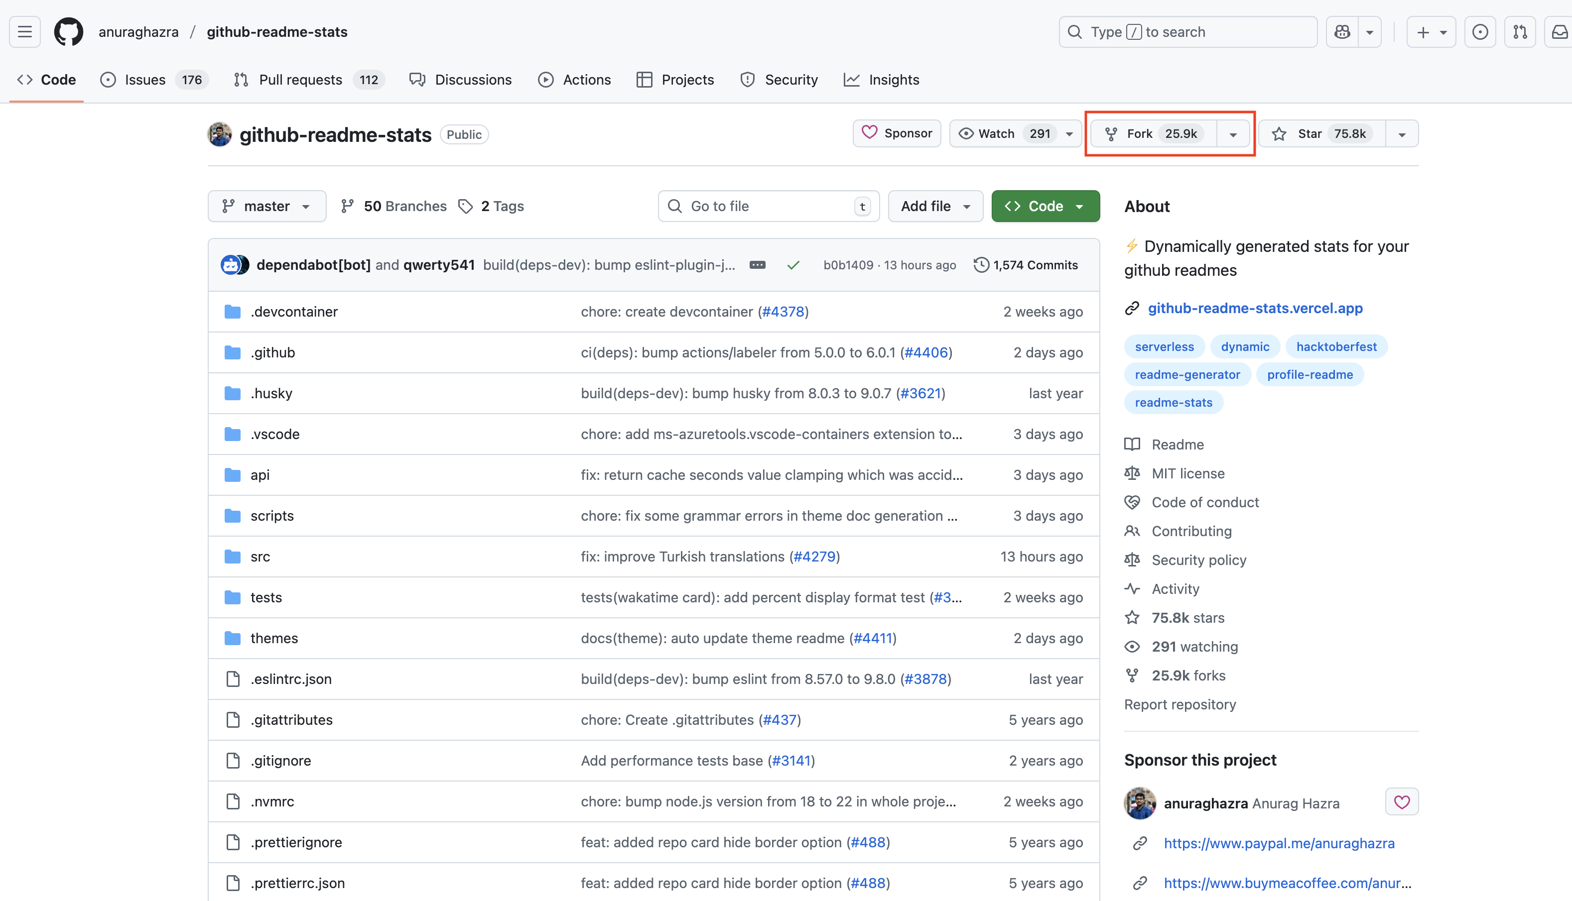Image resolution: width=1572 pixels, height=901 pixels.
Task: Fork the repository
Action: (1154, 134)
